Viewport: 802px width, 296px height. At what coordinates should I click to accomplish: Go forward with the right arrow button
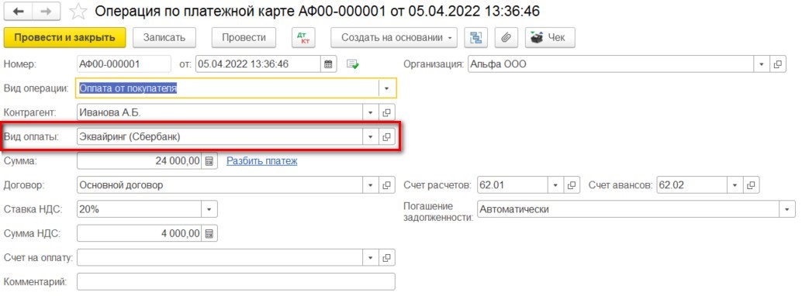46,12
